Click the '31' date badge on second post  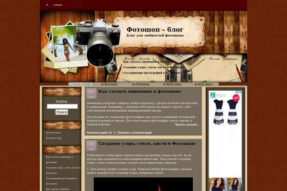point(91,146)
